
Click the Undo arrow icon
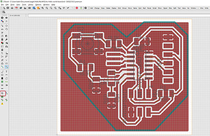coord(68,8)
